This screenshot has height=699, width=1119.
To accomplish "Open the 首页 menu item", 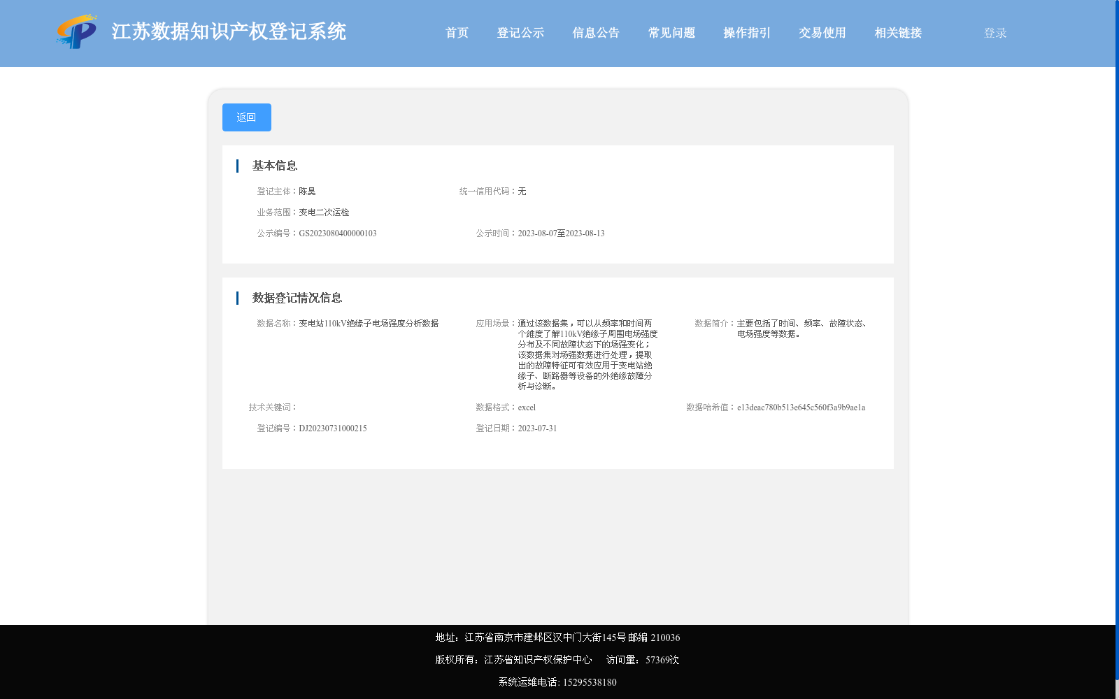I will (x=457, y=33).
